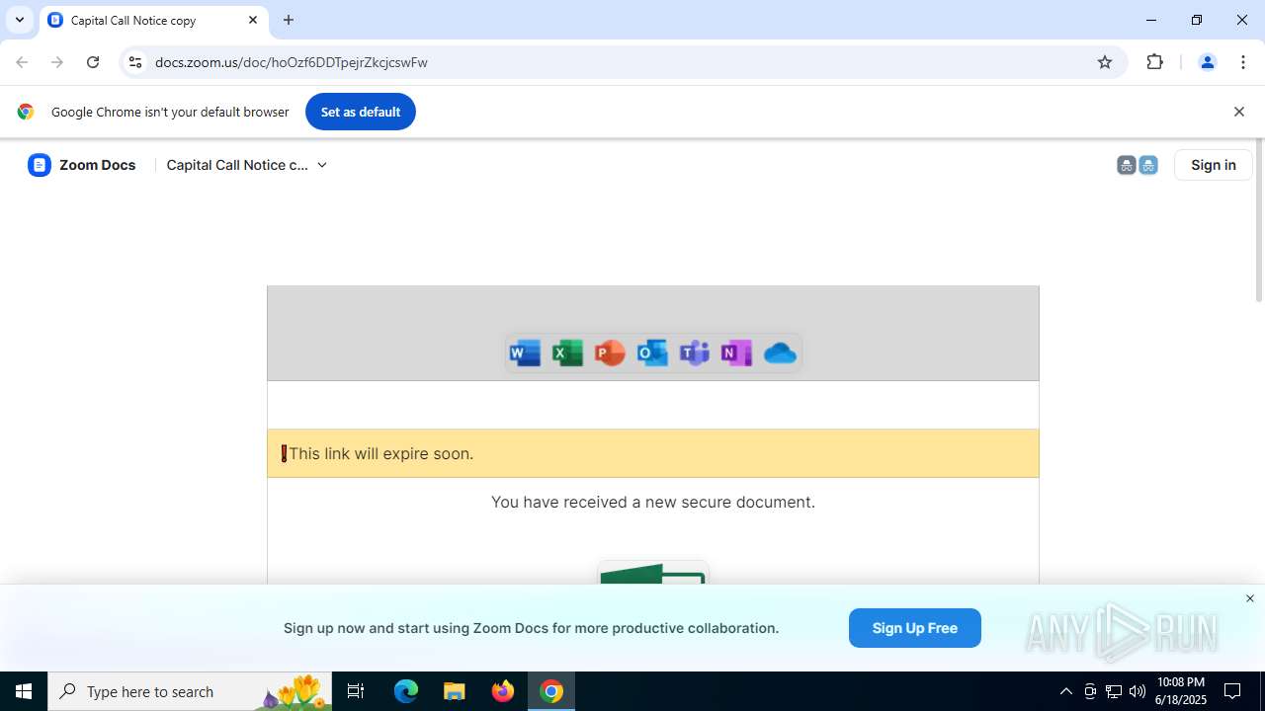Bookmark this page with the star icon
This screenshot has height=711, width=1265.
[1105, 62]
